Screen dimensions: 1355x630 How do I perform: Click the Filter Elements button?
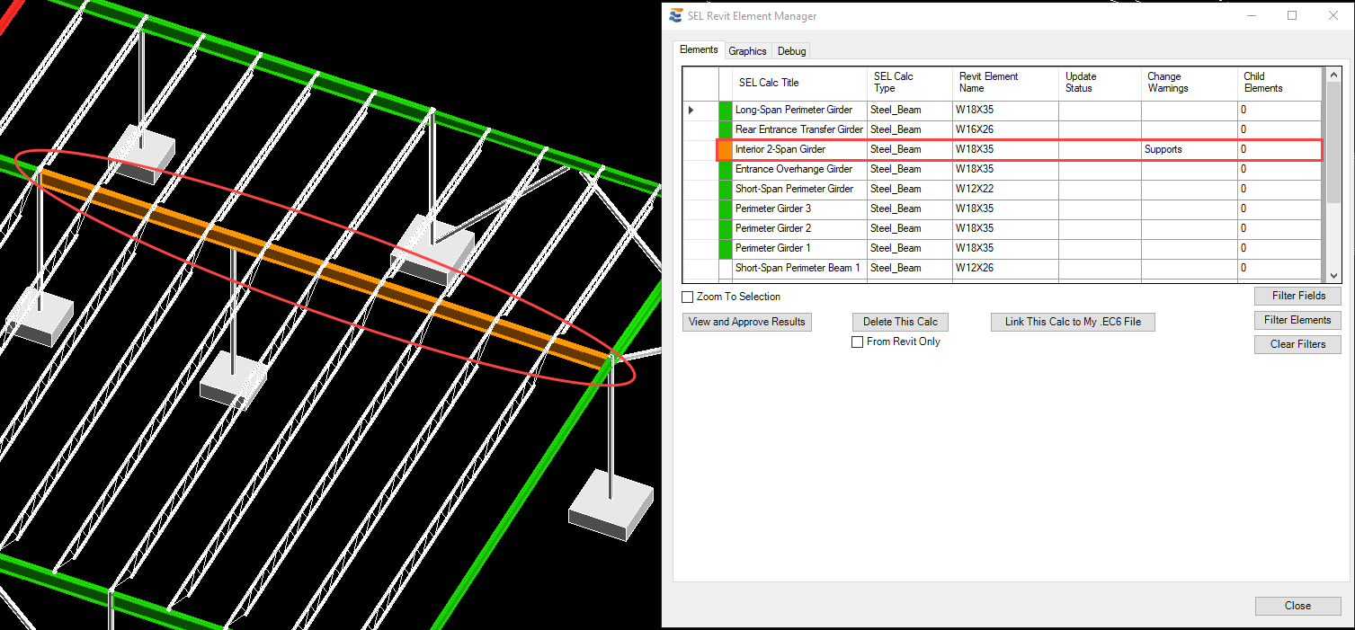point(1298,320)
